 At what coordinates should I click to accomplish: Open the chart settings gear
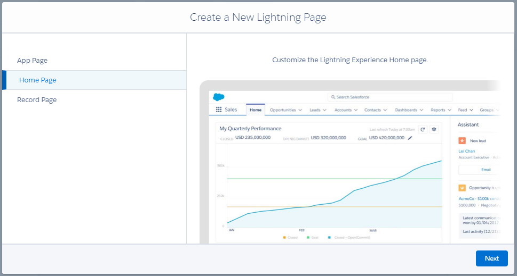tap(434, 129)
